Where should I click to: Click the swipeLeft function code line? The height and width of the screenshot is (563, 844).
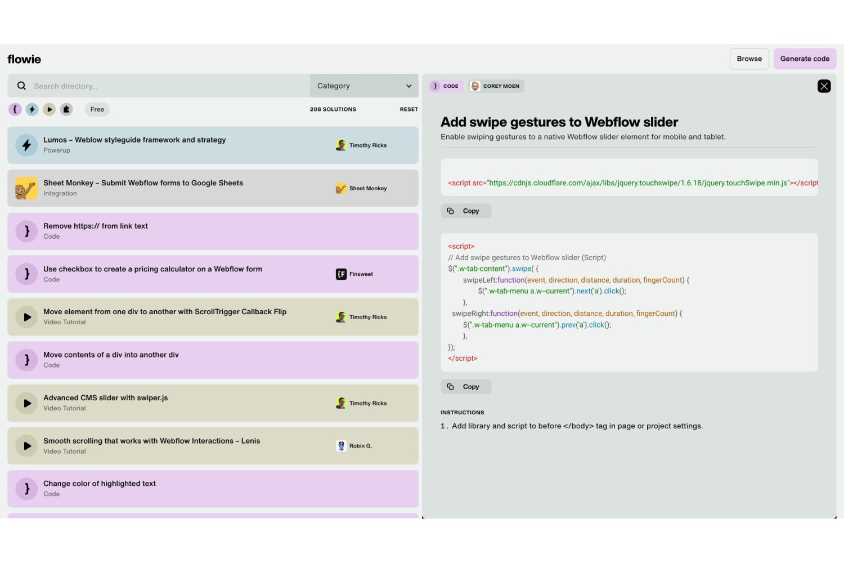pyautogui.click(x=576, y=280)
